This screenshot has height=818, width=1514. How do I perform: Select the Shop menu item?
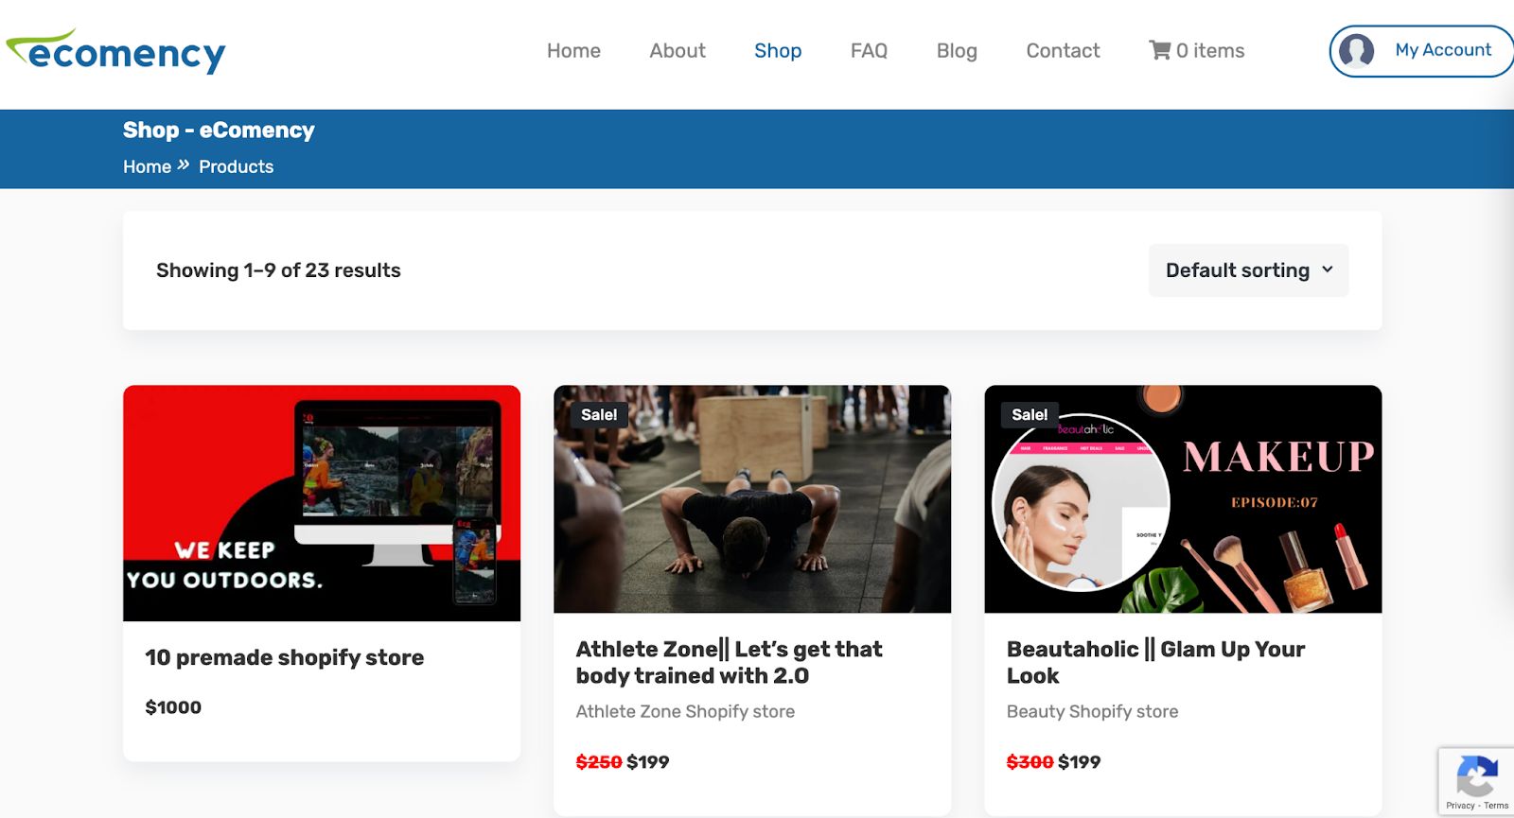(778, 51)
